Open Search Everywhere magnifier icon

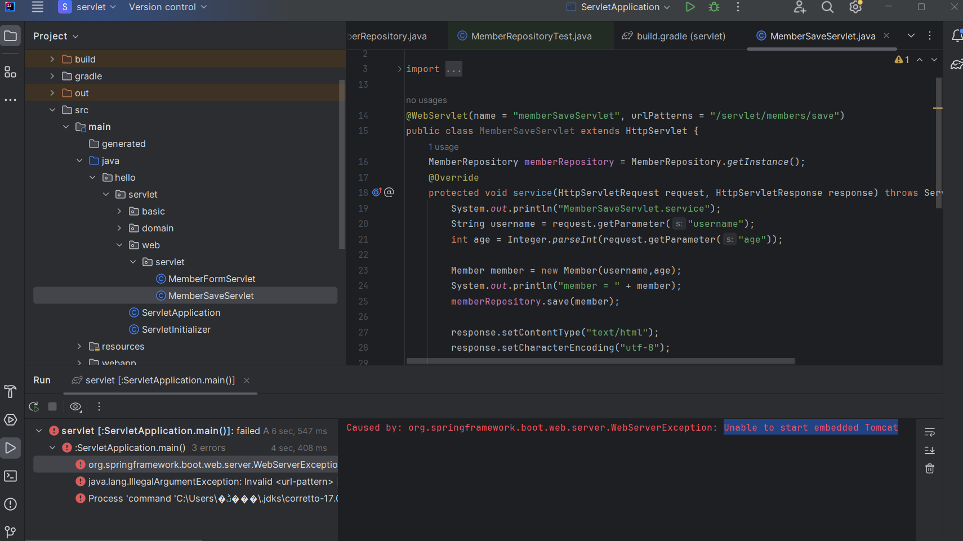[827, 7]
